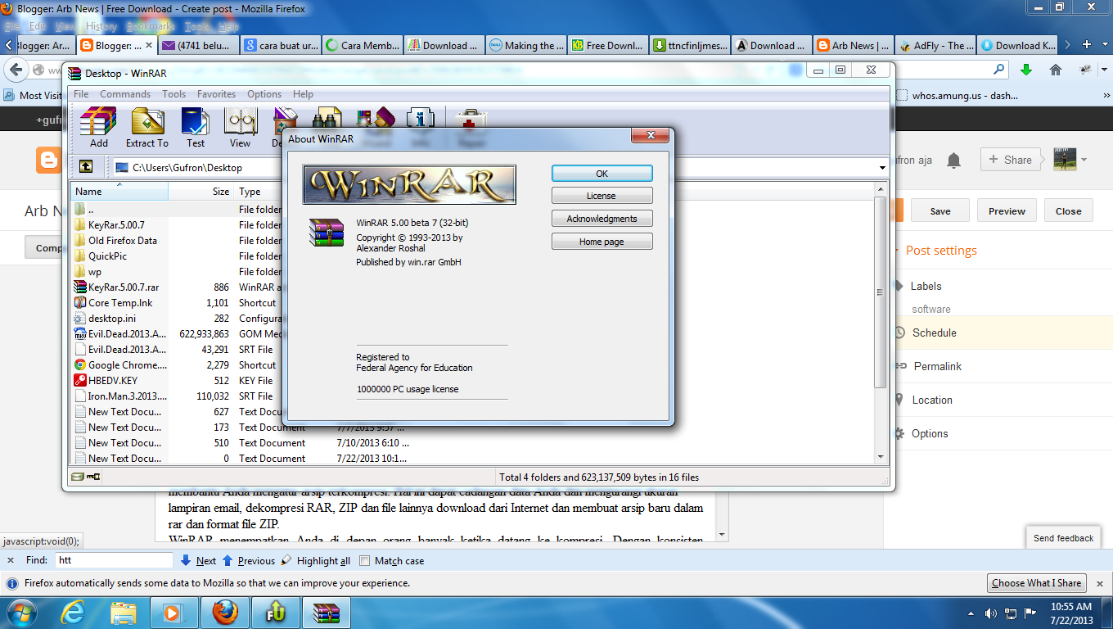This screenshot has width=1113, height=629.
Task: Open Schedule in Post settings
Action: [934, 333]
